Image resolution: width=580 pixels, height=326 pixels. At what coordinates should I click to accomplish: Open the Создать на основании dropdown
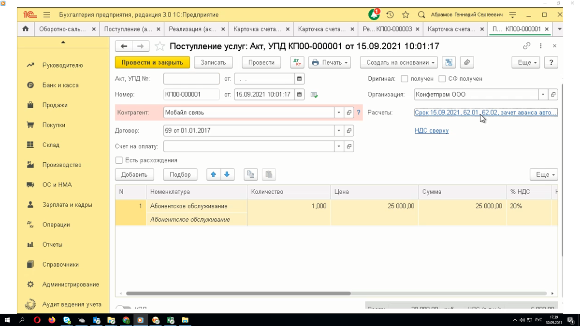pos(399,62)
